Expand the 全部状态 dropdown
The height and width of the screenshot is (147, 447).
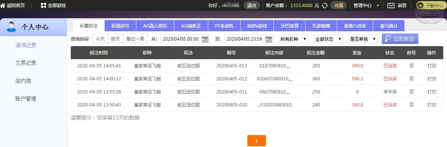point(329,39)
